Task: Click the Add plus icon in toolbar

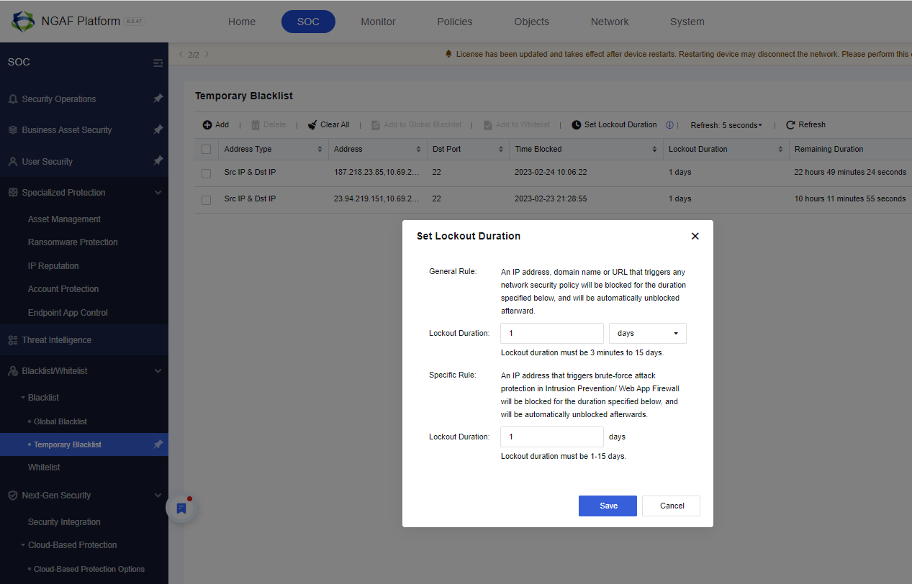Action: 207,125
